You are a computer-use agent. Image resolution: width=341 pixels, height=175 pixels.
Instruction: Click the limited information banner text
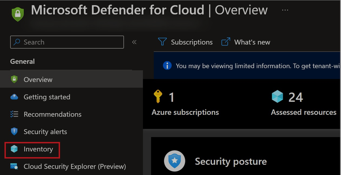pyautogui.click(x=258, y=66)
